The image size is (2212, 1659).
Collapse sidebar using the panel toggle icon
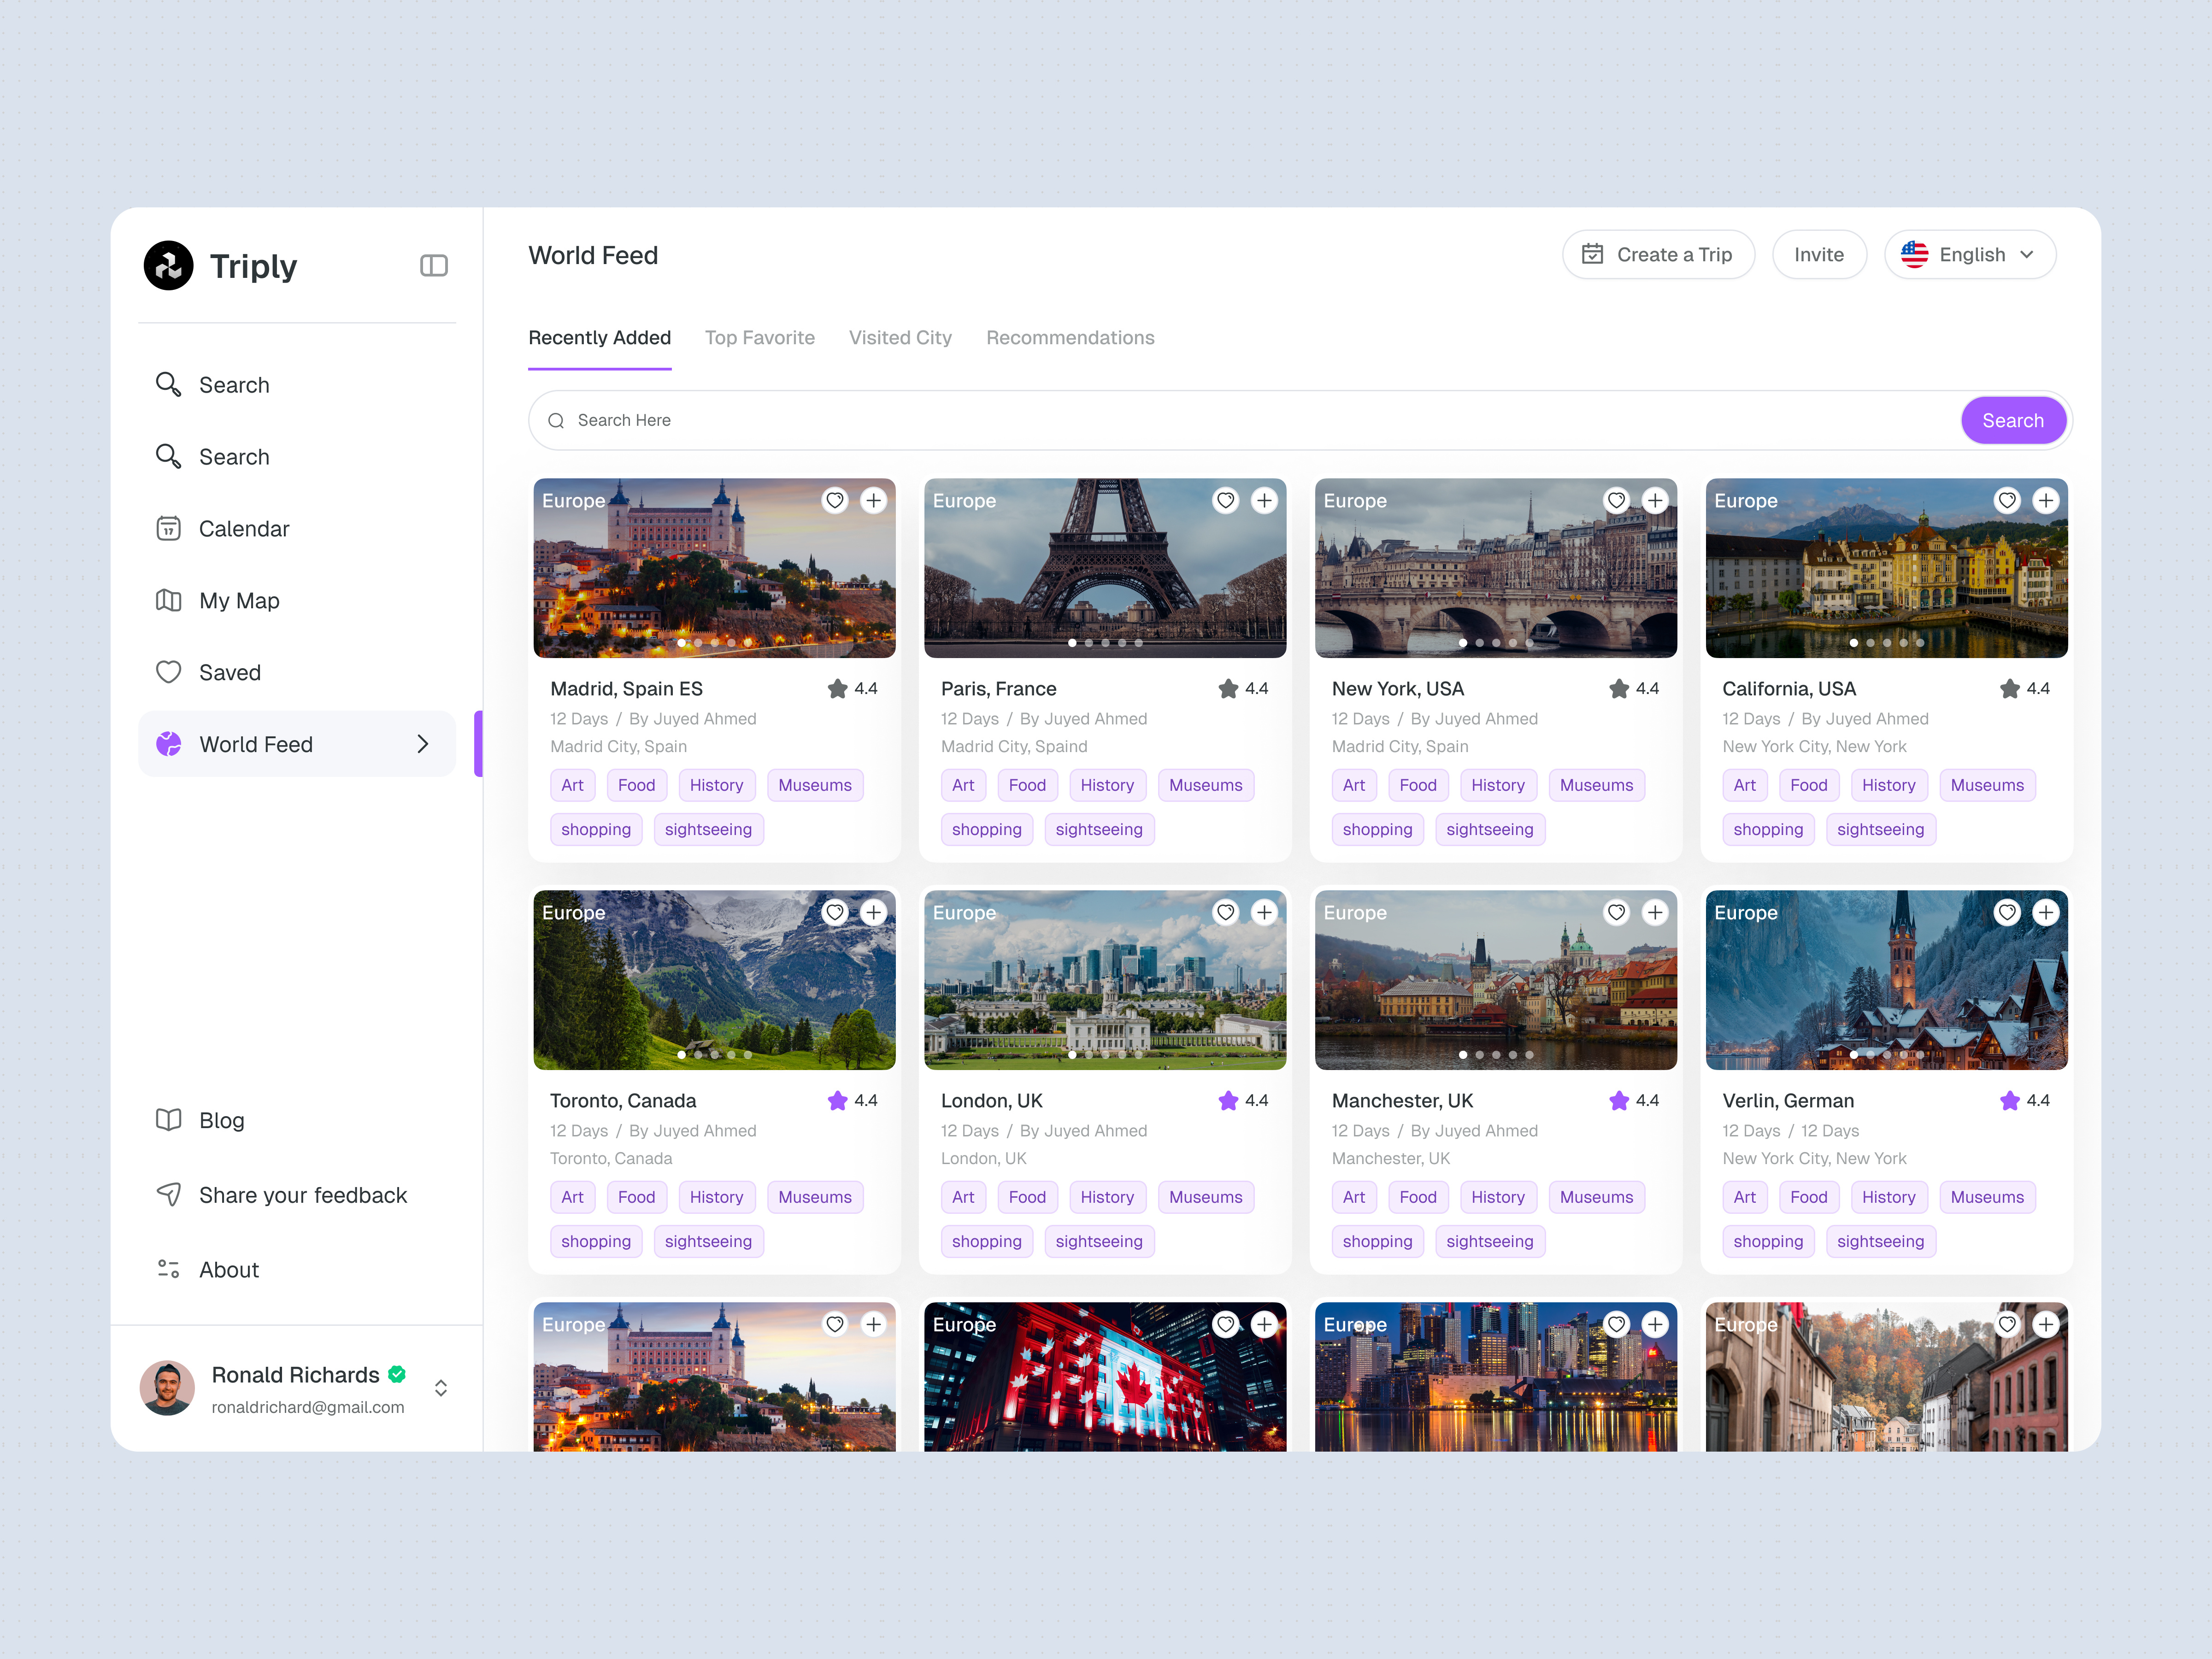tap(433, 265)
